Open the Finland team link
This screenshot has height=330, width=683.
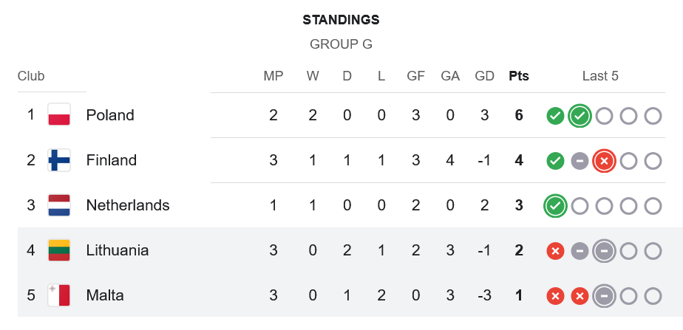112,160
